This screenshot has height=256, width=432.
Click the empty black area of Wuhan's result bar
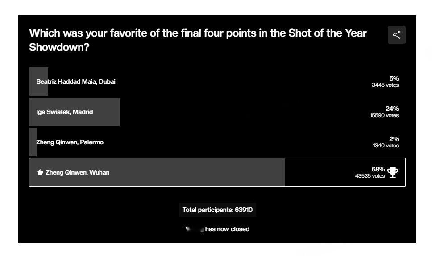[x=320, y=172]
